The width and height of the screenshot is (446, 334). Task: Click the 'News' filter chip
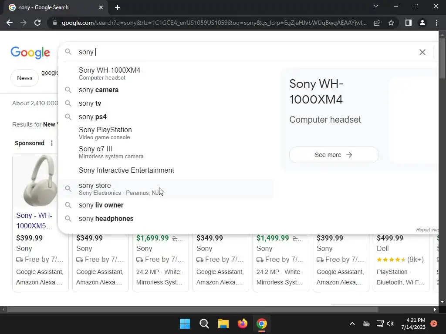coord(24,78)
